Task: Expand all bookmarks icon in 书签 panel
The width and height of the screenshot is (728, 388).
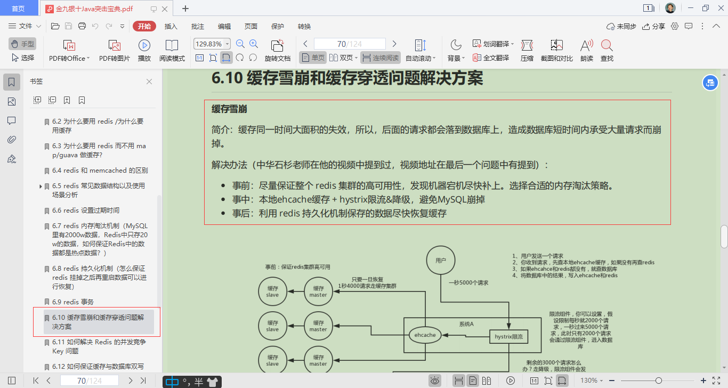Action: (37, 100)
